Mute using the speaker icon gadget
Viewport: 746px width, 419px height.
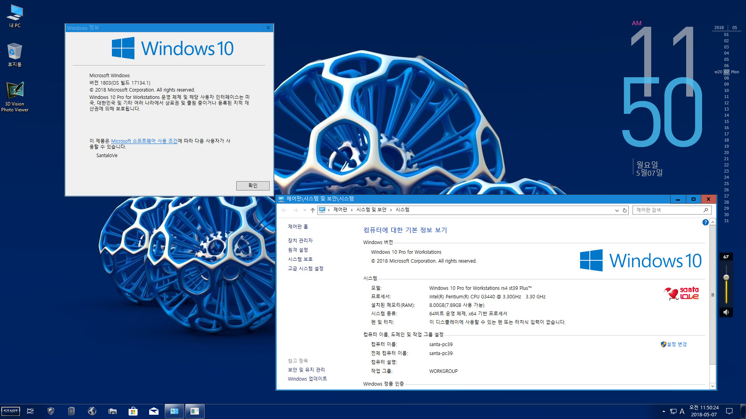726,312
